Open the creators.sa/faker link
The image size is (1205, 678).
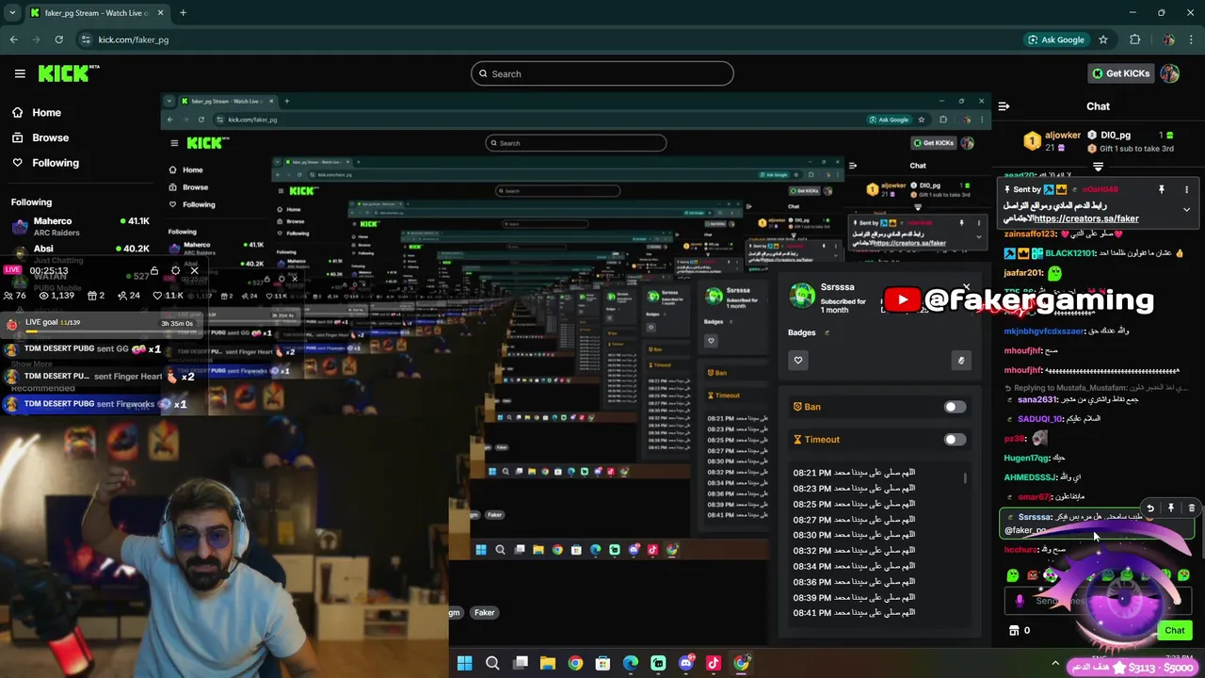(1085, 218)
